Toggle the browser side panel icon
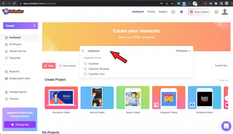The width and height of the screenshot is (233, 134). (221, 3)
